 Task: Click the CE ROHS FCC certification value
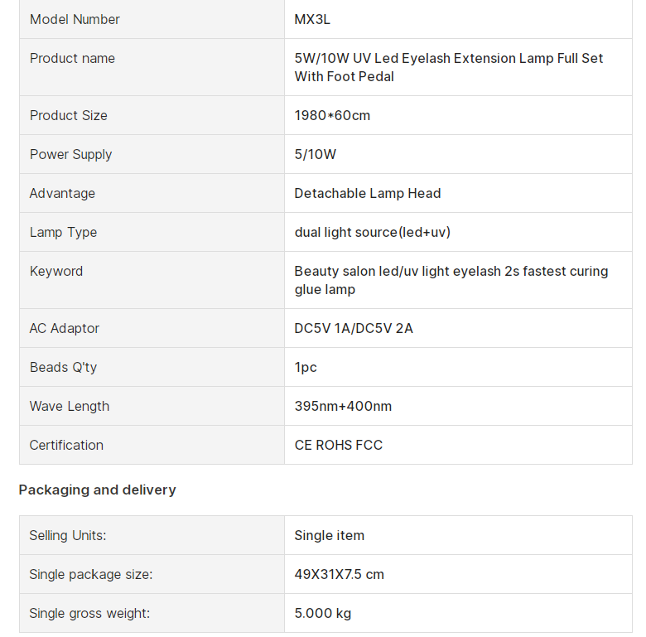339,445
